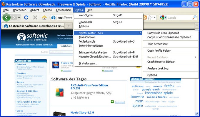Viewport: 200px width, 117px height.
Task: Open the Google search engine selector dropdown
Action: [163, 18]
